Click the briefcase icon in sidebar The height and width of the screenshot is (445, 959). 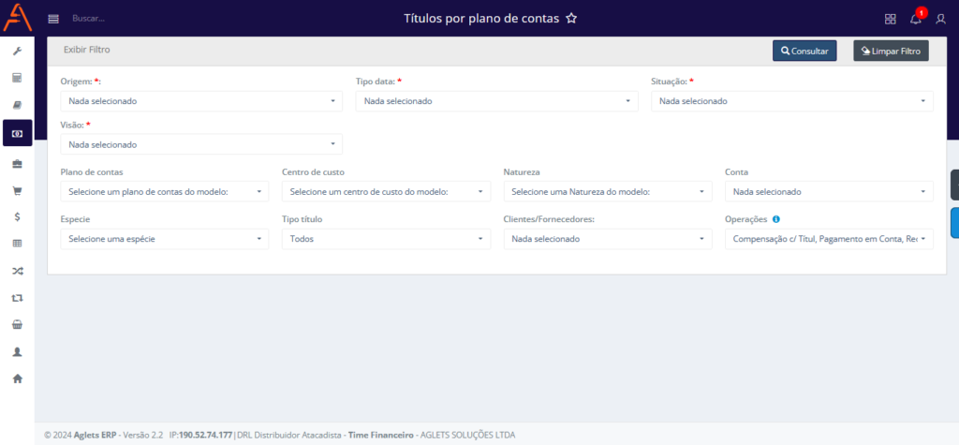(x=17, y=163)
